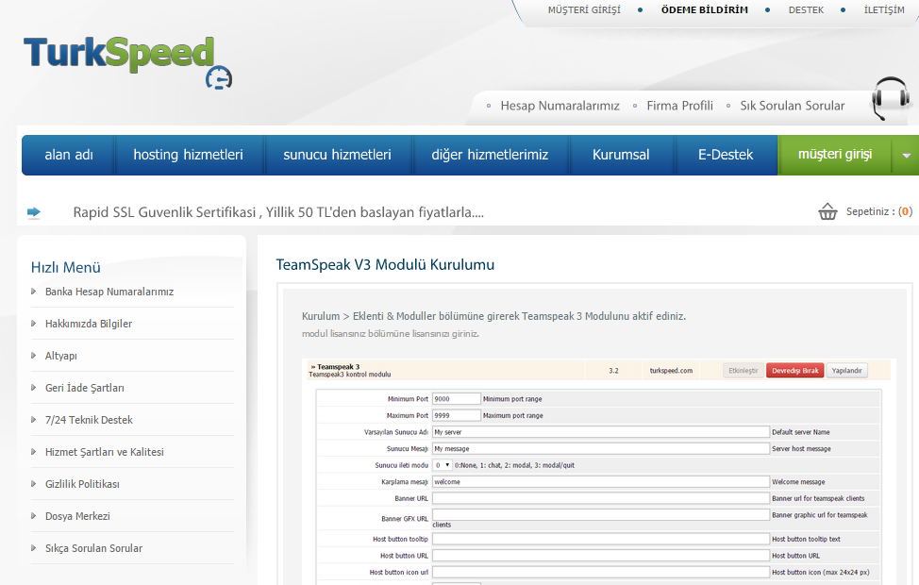Click the Sunucu Mesajı field
The height and width of the screenshot is (585, 919).
[601, 448]
